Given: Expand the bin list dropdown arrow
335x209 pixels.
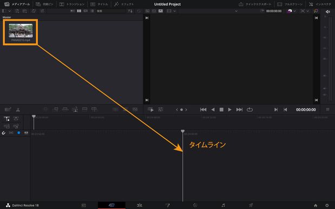Looking at the screenshot, I should pyautogui.click(x=10, y=11).
